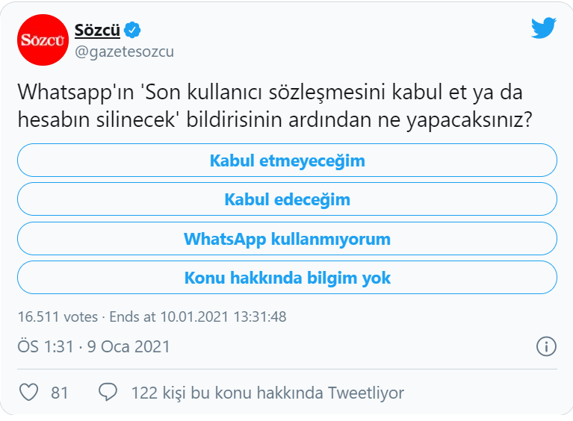Open the Sözcü display name link
Viewport: 573px width, 421px height.
pos(96,30)
